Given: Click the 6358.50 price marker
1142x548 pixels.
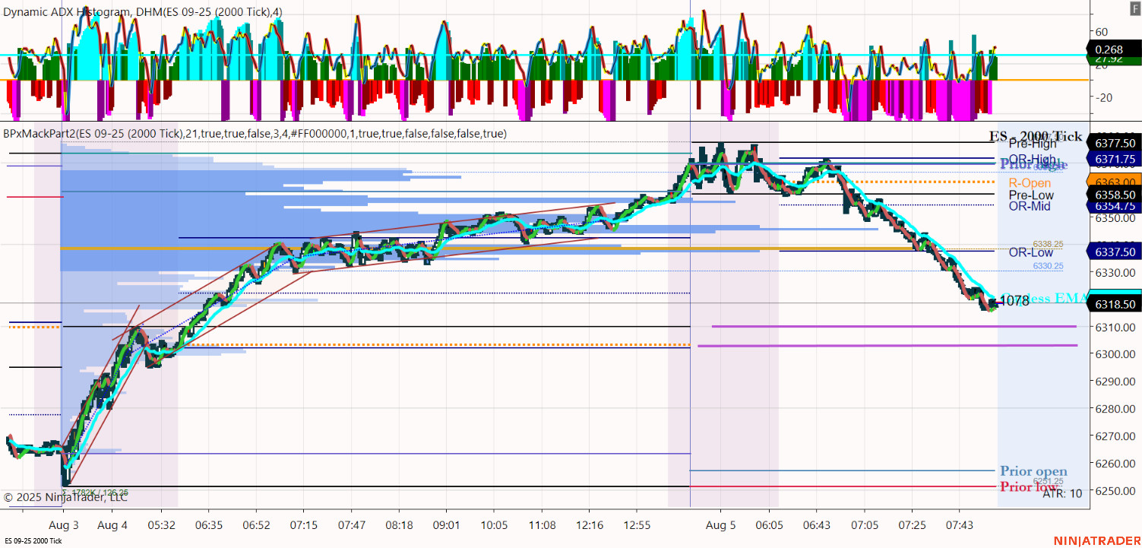Looking at the screenshot, I should pyautogui.click(x=1115, y=195).
